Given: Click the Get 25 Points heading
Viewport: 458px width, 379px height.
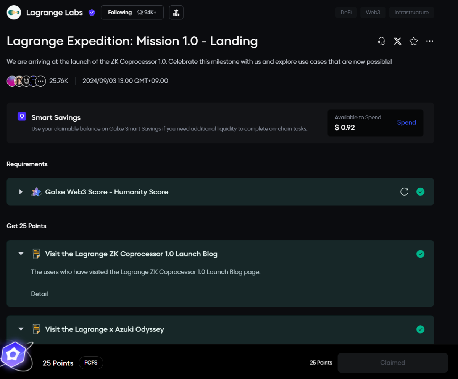Looking at the screenshot, I should 26,226.
